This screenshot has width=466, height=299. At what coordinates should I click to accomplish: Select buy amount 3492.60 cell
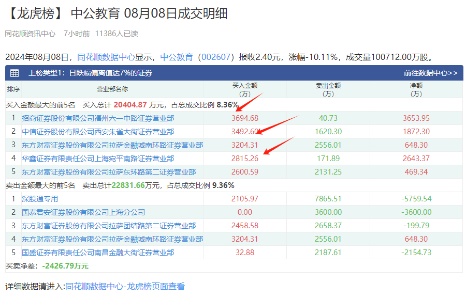point(245,132)
